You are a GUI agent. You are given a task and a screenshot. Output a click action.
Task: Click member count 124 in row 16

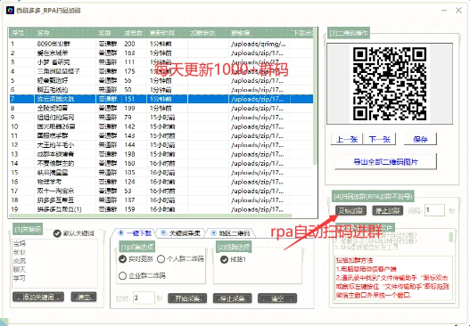[129, 182]
